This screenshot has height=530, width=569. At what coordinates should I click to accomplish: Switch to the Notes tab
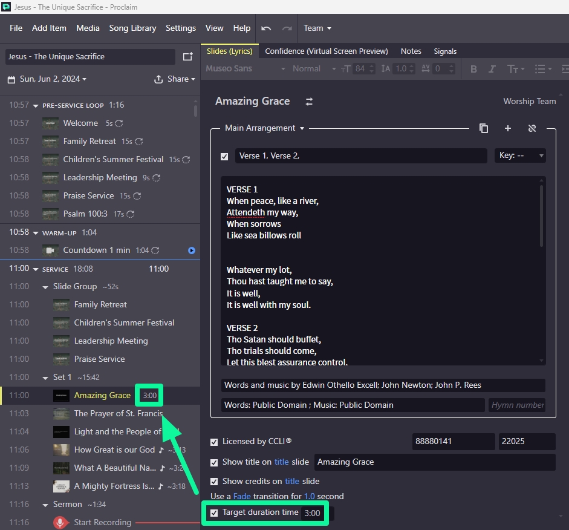[411, 51]
